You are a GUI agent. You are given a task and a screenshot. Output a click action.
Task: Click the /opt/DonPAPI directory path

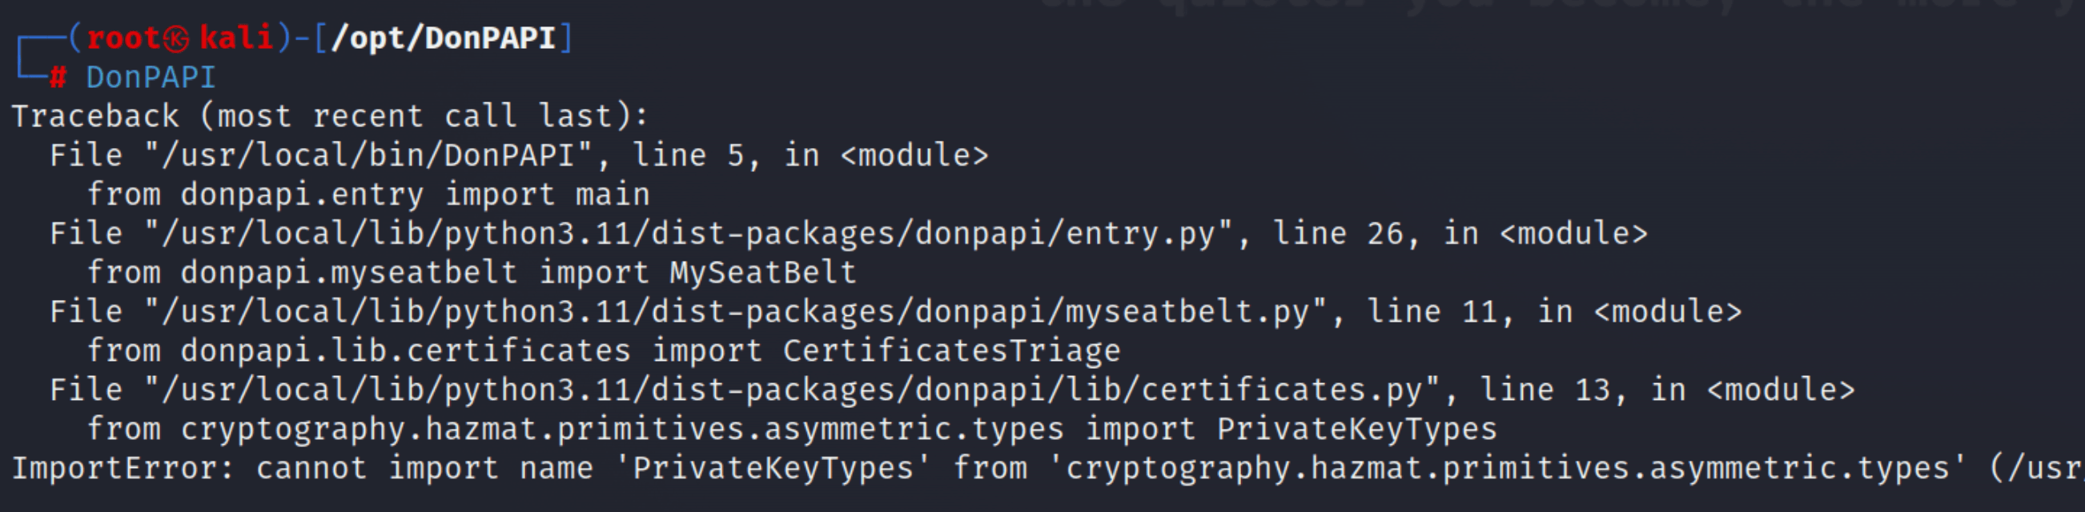pos(444,38)
